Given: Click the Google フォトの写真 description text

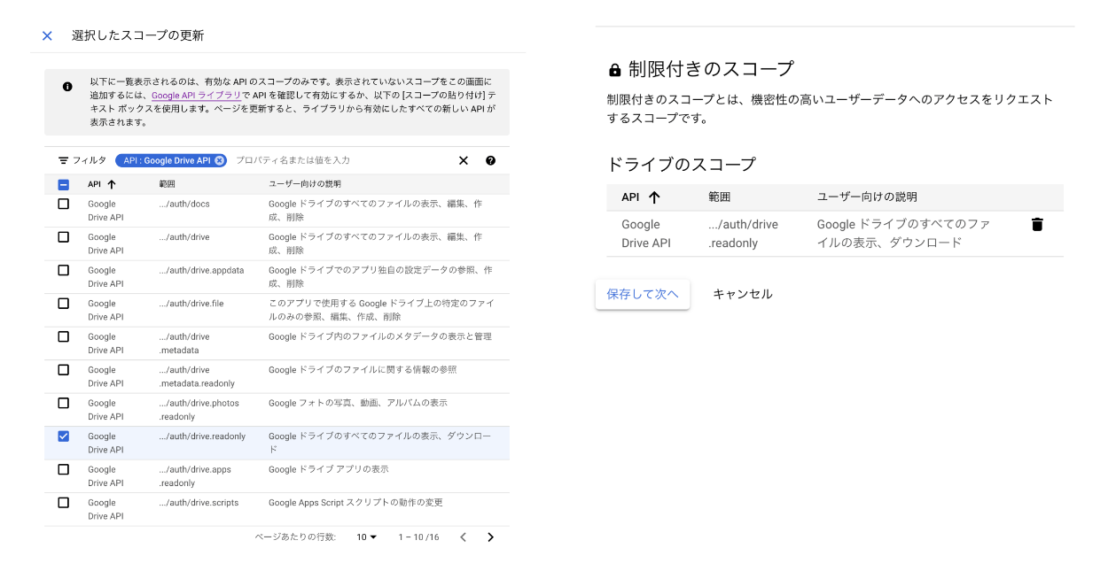Looking at the screenshot, I should coord(358,403).
